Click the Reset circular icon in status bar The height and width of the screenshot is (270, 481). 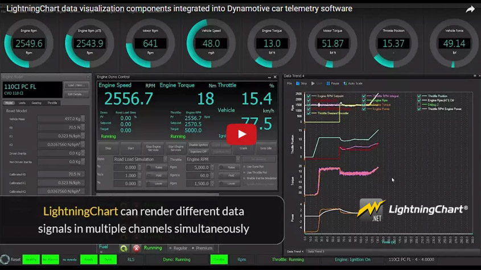[5, 259]
